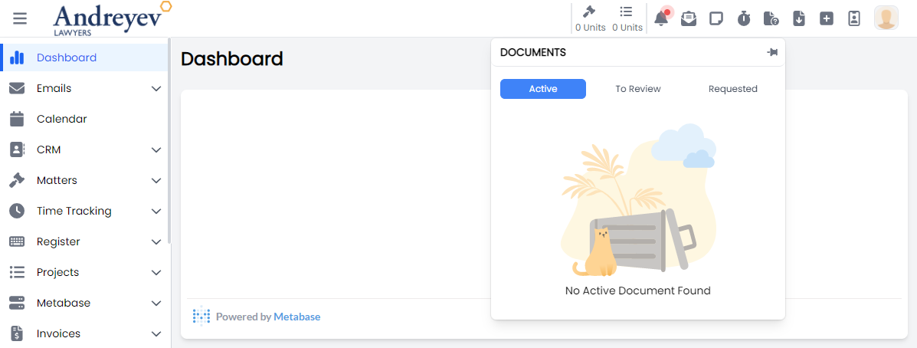Image resolution: width=917 pixels, height=348 pixels.
Task: Open Calendar from the sidebar
Action: 61,120
